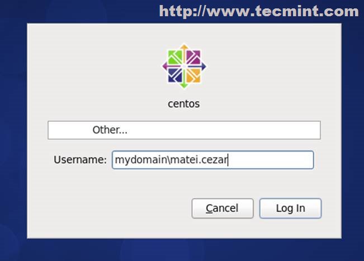Open the tecmint.com watermark URL
364x261 pixels.
point(259,11)
